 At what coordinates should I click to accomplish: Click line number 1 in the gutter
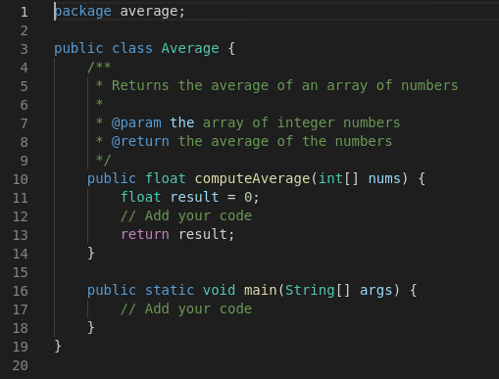pos(25,12)
